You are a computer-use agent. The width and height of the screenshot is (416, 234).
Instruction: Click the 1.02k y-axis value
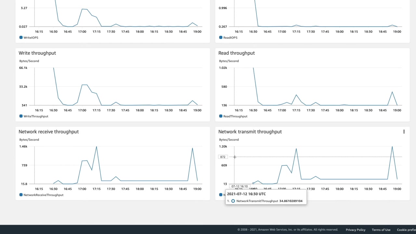(223, 68)
